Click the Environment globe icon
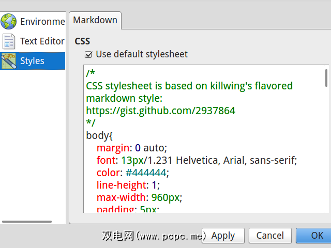Screen dimensions: 331x248 [x=9, y=21]
